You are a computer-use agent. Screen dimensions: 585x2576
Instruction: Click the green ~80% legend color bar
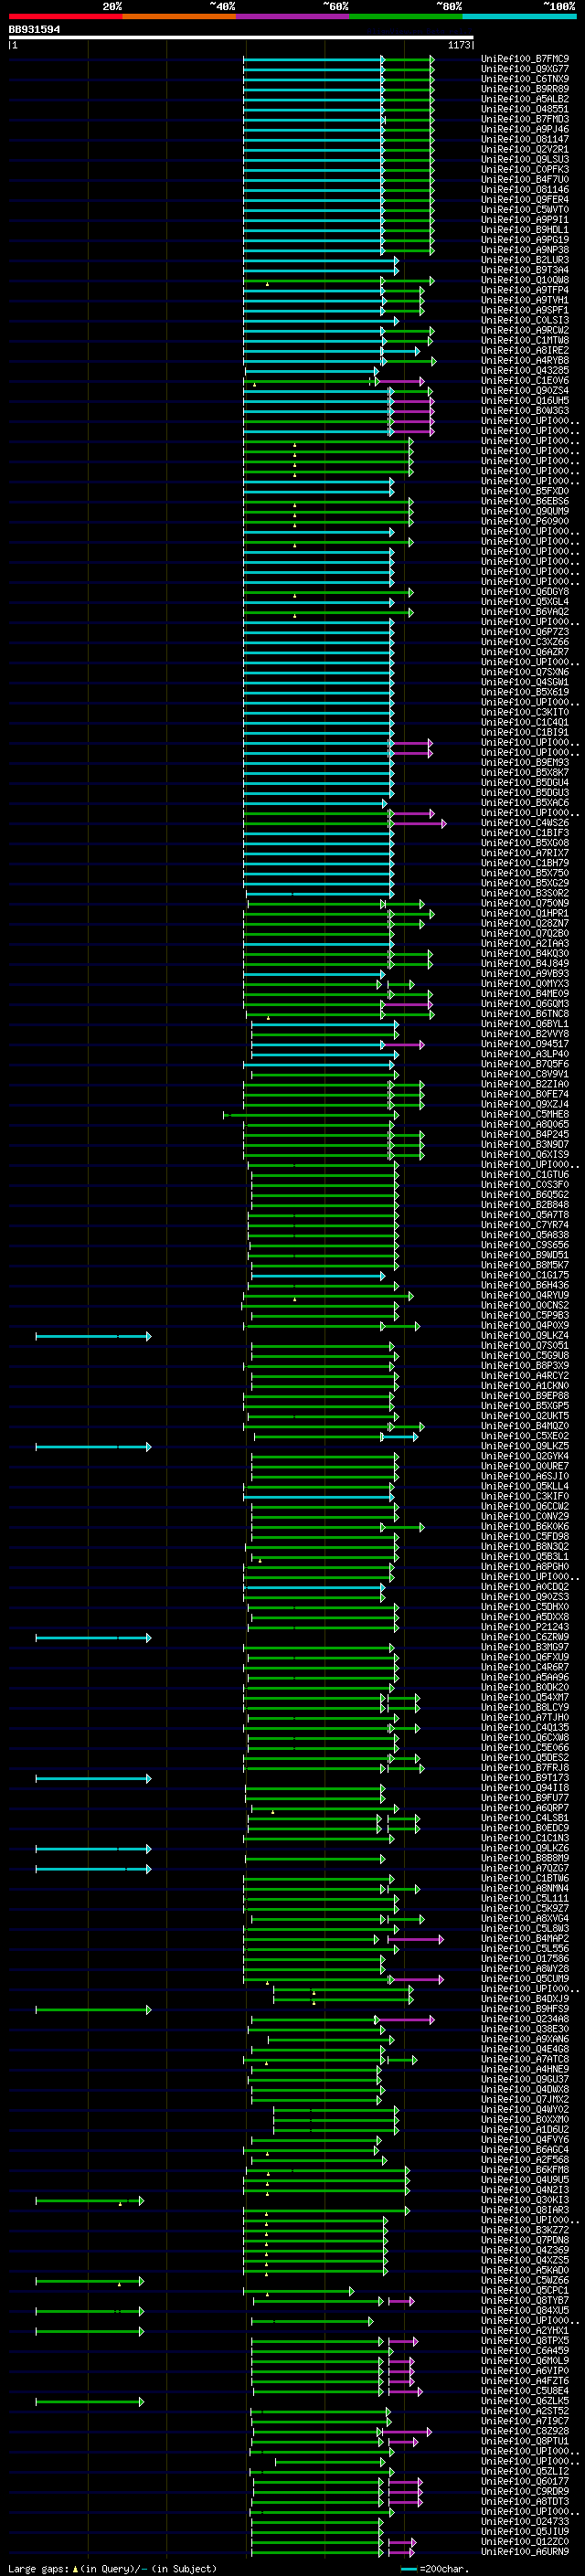coord(406,16)
